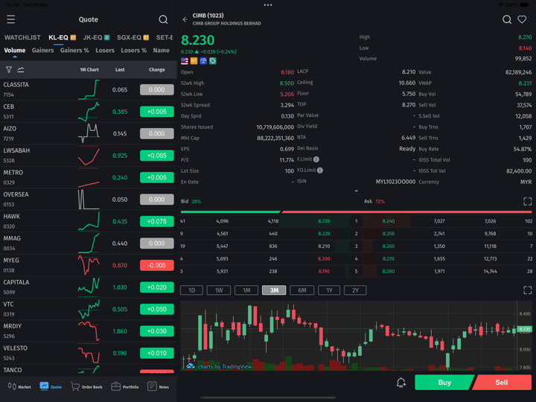Image resolution: width=536 pixels, height=402 pixels.
Task: Expand the price chart to fullscreen
Action: coord(527,290)
